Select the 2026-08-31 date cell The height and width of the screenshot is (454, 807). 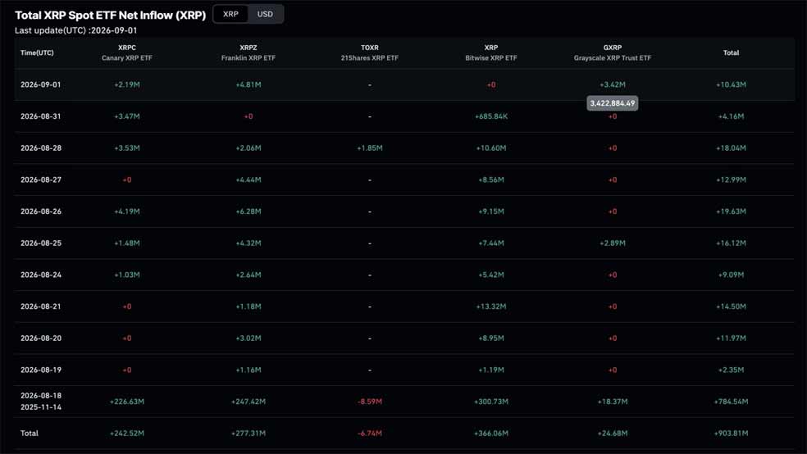[x=41, y=116]
